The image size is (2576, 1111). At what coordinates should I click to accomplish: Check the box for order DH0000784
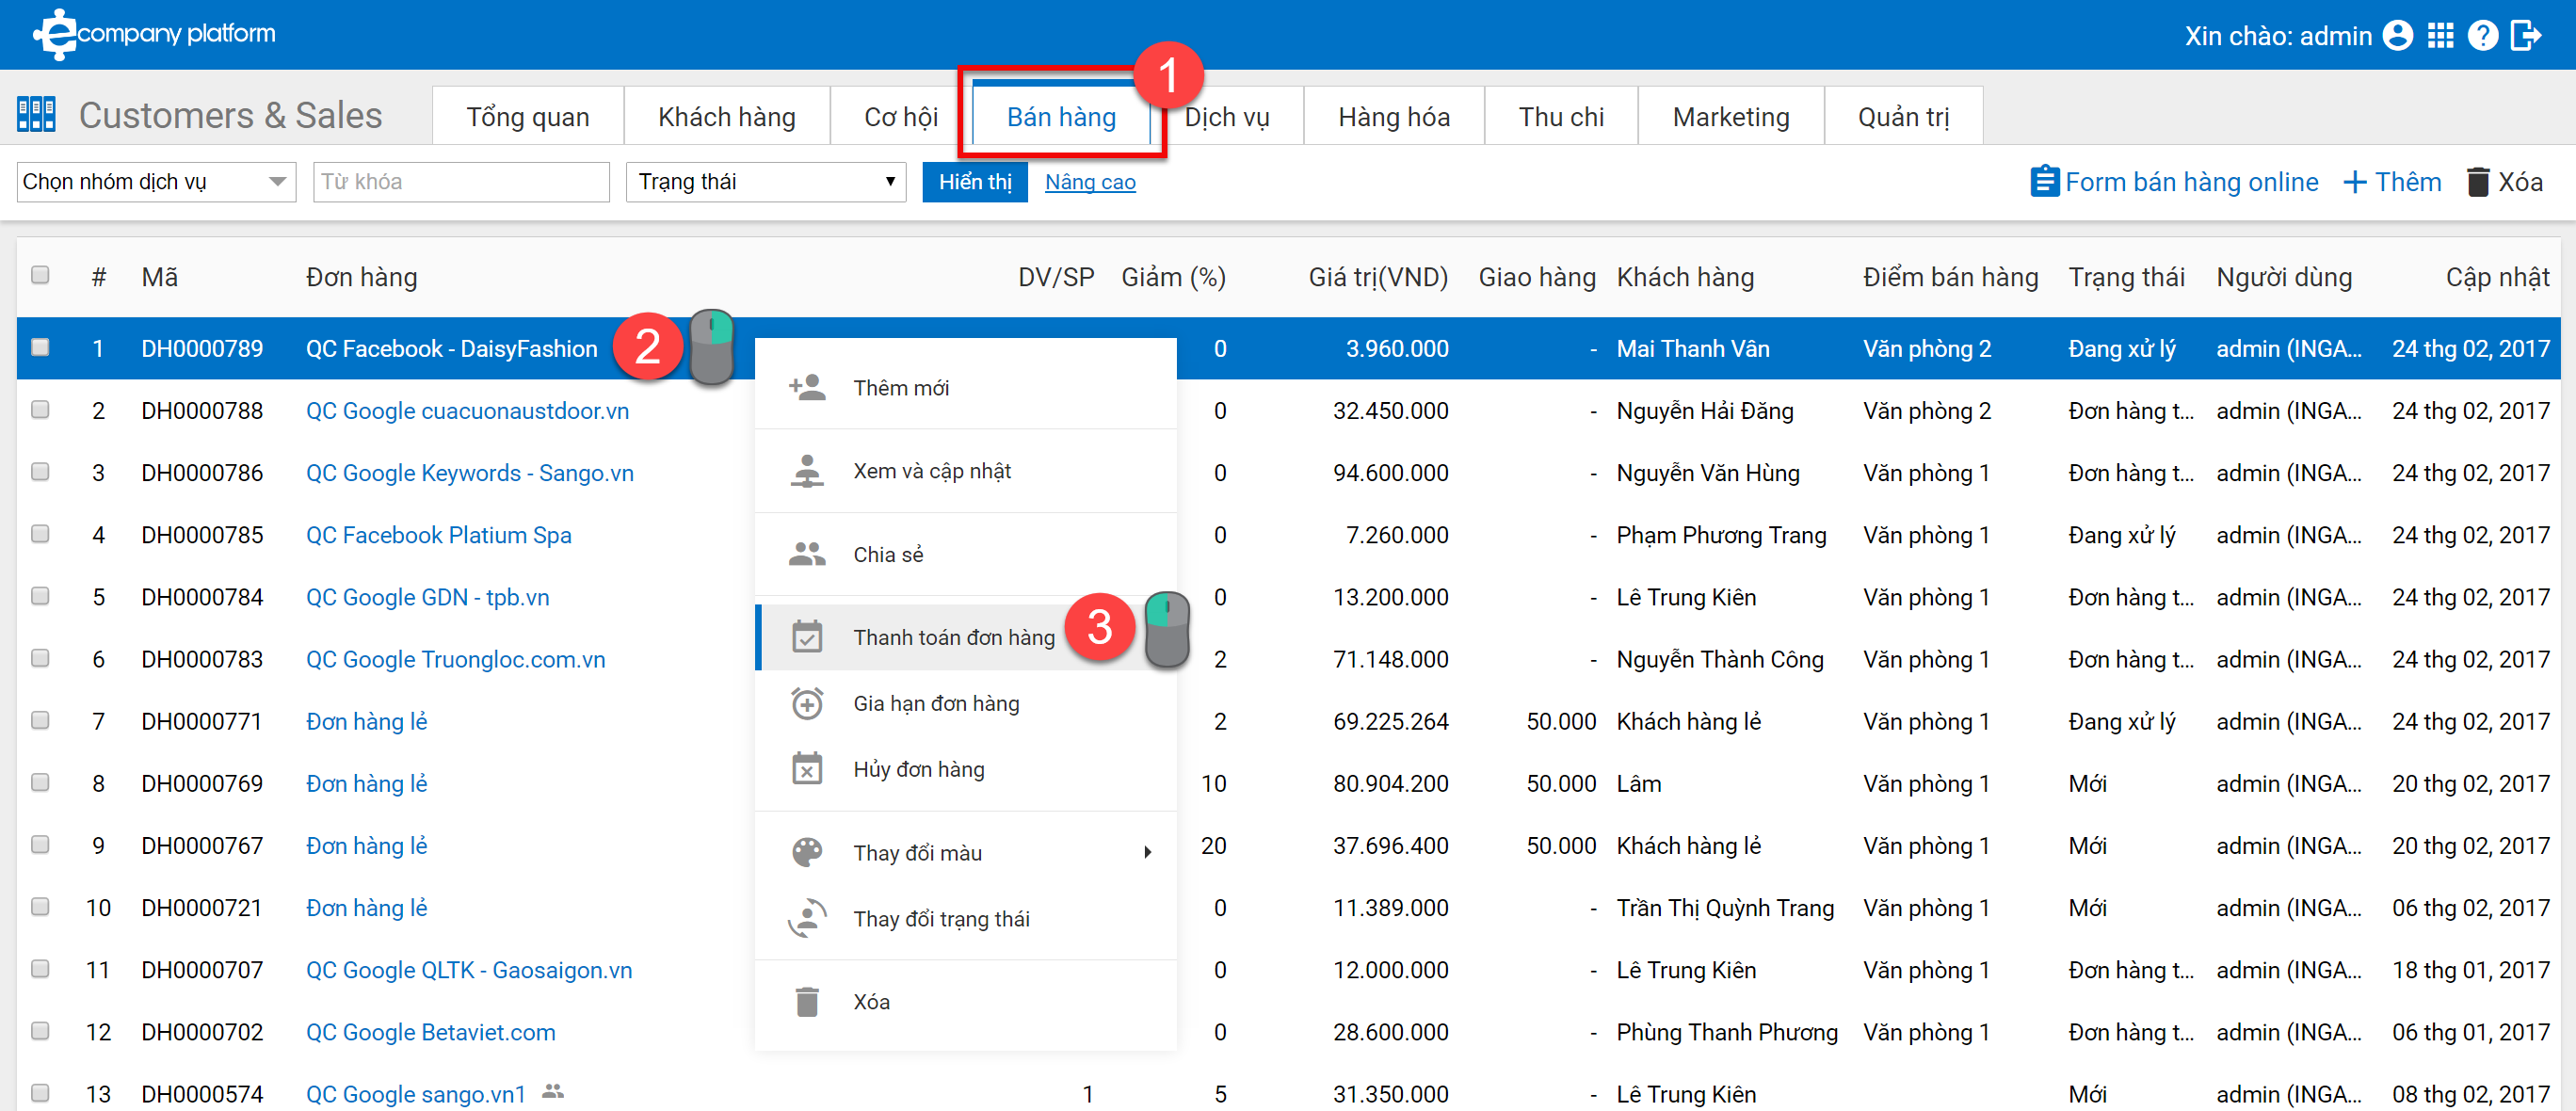tap(40, 595)
